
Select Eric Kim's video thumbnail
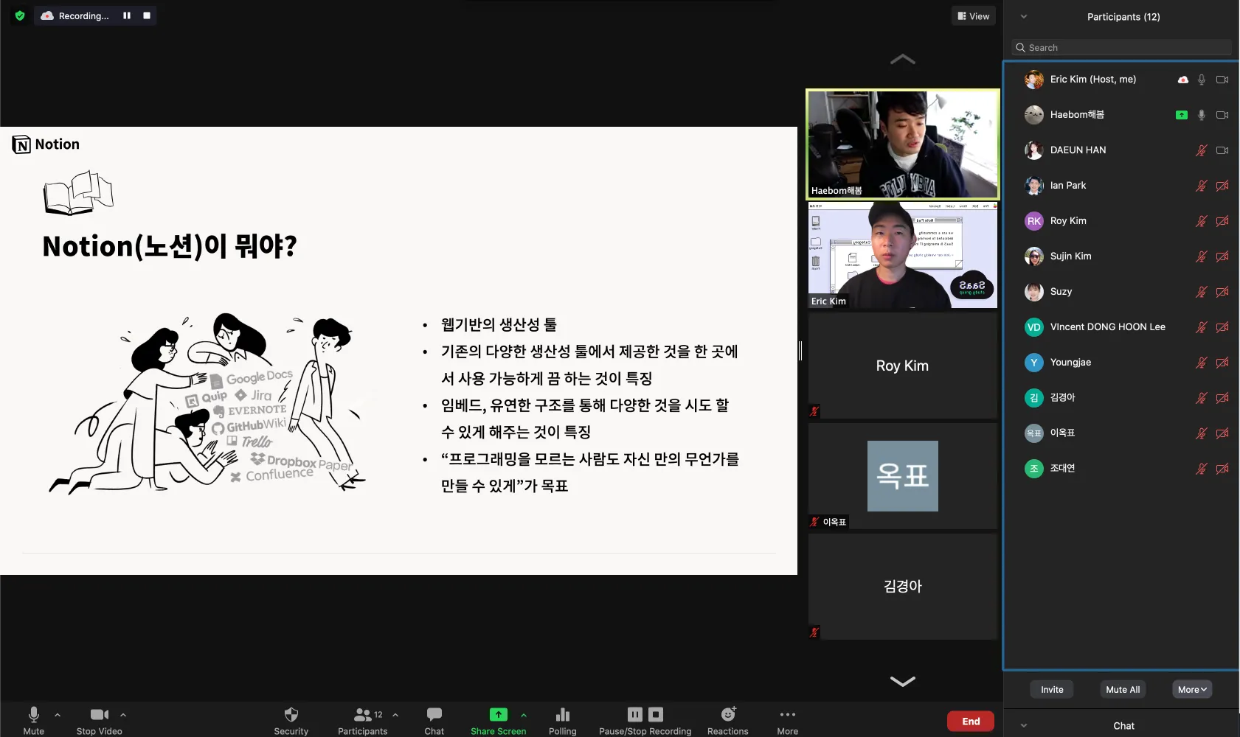tap(903, 255)
